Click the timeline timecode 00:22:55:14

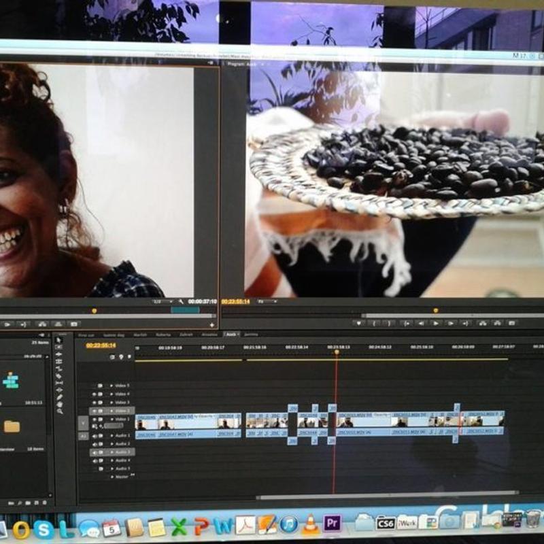point(101,345)
